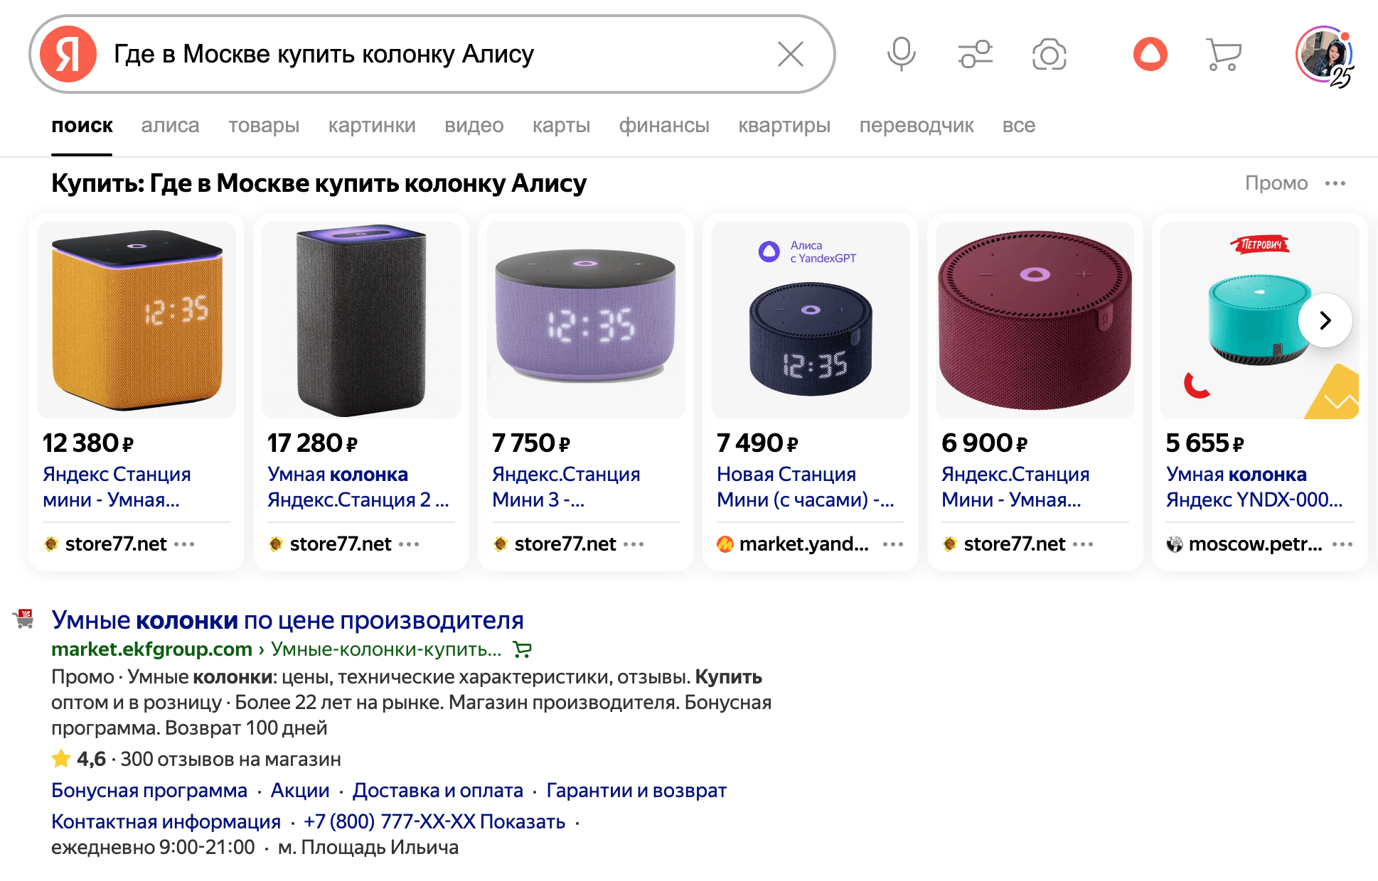Click the 'Доставка и оплата' link

438,790
